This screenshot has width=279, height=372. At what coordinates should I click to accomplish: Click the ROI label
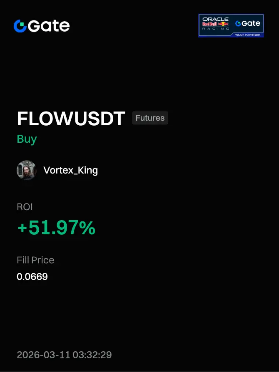coord(25,207)
